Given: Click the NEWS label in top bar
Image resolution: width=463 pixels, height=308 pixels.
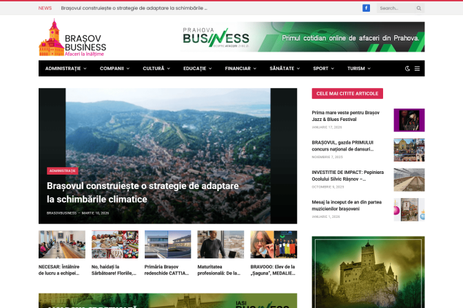Looking at the screenshot, I should click(x=45, y=8).
